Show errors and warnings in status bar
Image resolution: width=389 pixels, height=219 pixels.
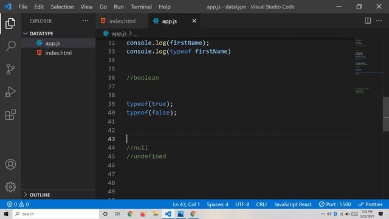click(x=18, y=204)
